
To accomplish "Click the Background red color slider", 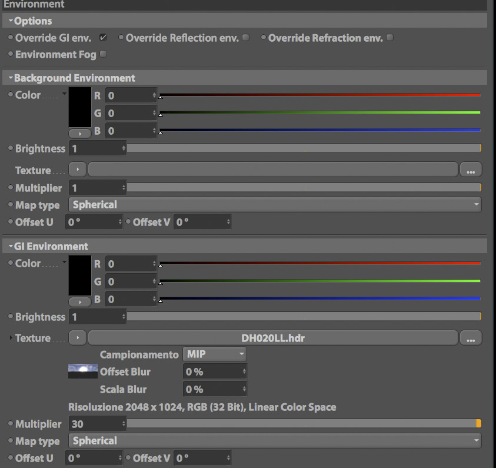I will 320,95.
